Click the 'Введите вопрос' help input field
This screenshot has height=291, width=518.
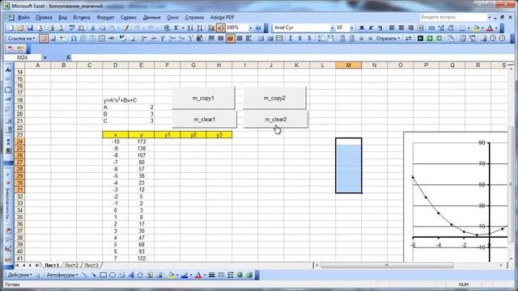pyautogui.click(x=453, y=17)
